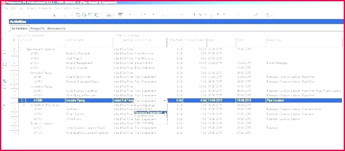Open the Tools menu
The height and width of the screenshot is (151, 345).
pyautogui.click(x=58, y=8)
